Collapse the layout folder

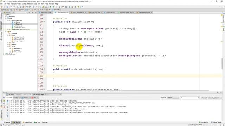click(8, 35)
